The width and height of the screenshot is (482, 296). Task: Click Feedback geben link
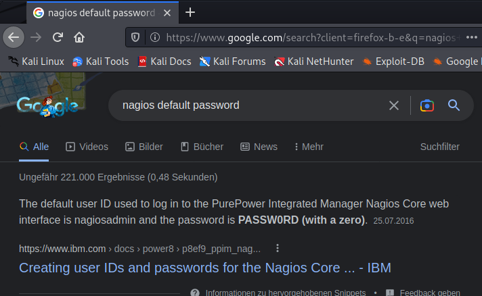(430, 293)
